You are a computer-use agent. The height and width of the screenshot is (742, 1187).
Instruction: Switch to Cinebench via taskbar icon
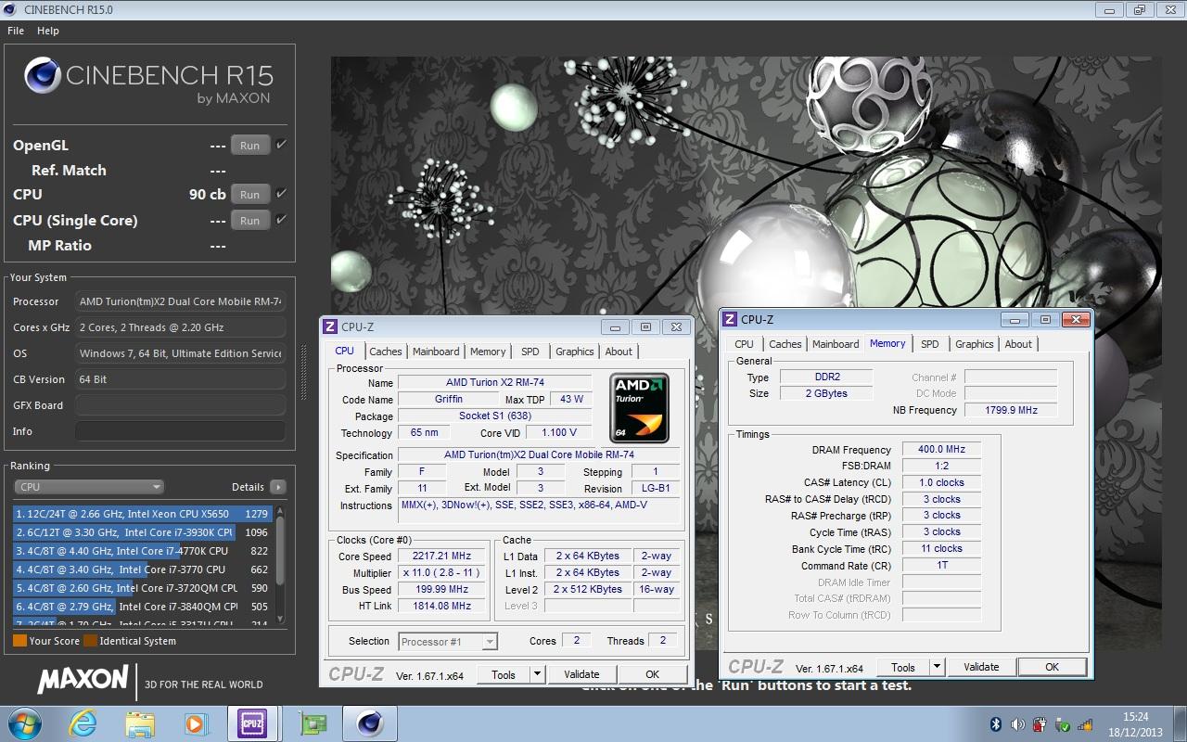pyautogui.click(x=370, y=723)
